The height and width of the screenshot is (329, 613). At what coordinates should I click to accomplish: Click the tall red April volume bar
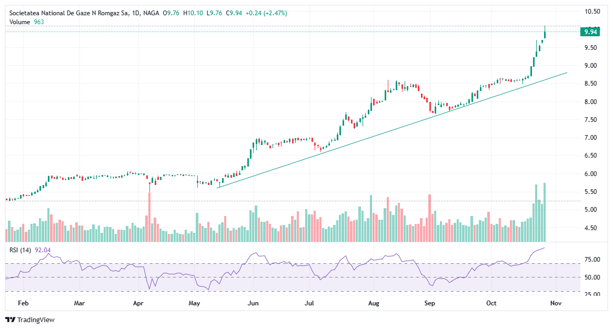[149, 217]
